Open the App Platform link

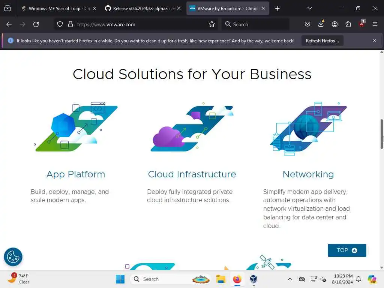[x=76, y=174]
